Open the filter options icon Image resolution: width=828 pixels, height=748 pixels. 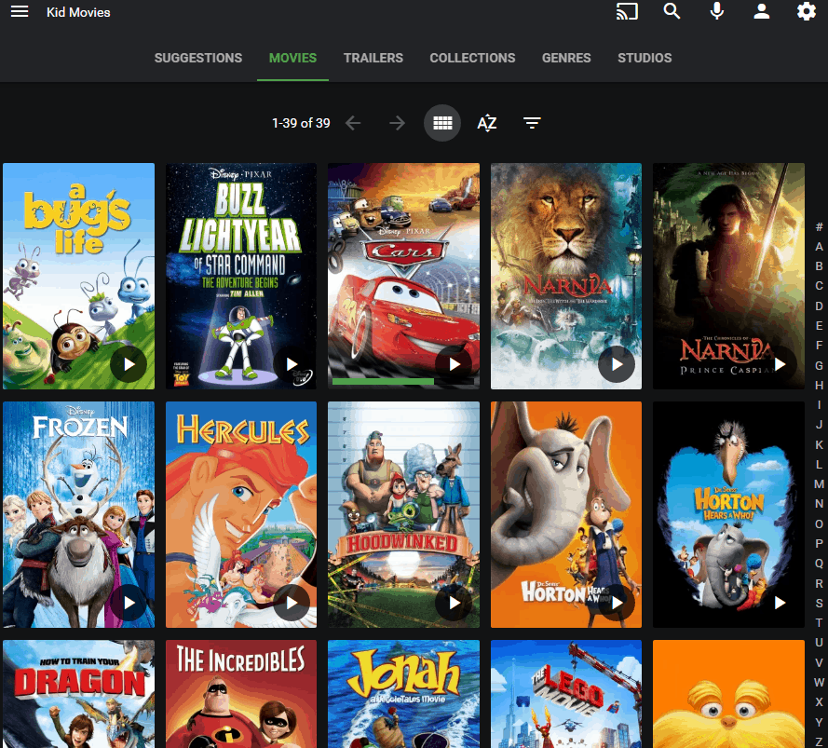pyautogui.click(x=532, y=123)
